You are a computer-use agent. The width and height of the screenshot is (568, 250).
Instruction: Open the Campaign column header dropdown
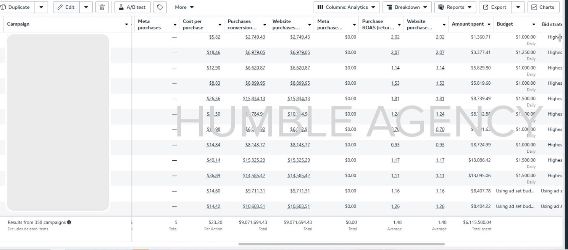coord(127,24)
